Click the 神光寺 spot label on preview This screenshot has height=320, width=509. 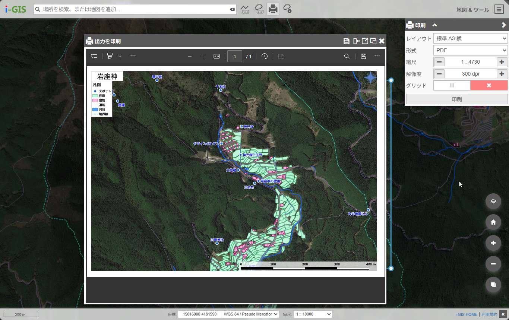click(249, 127)
